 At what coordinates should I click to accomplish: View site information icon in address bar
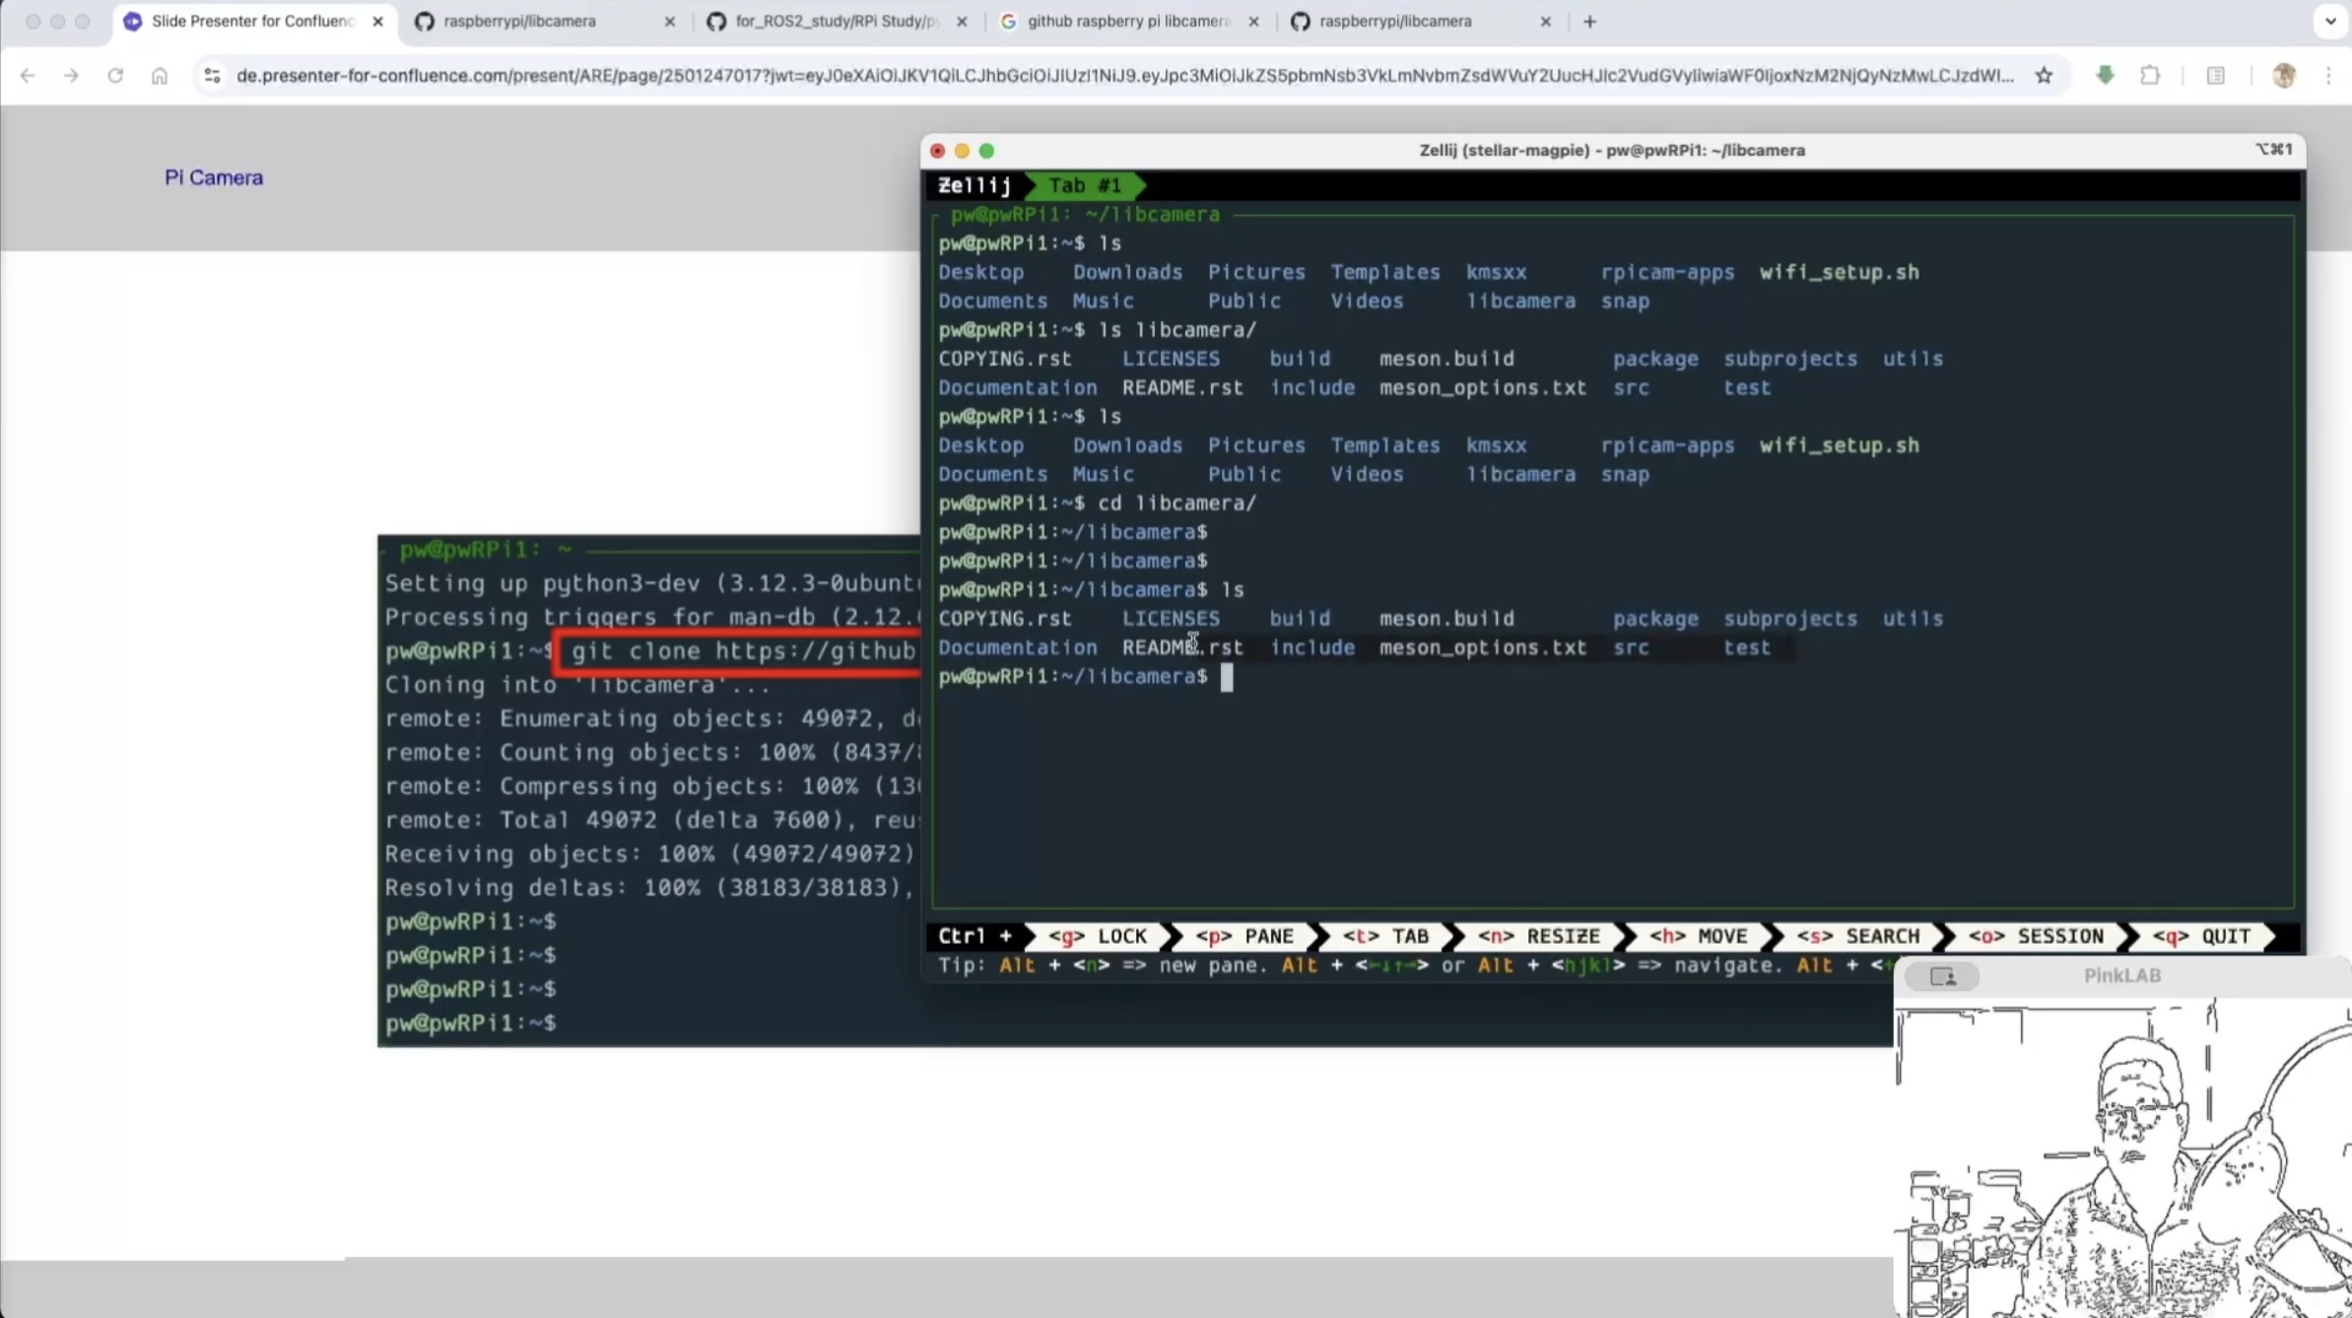tap(212, 76)
